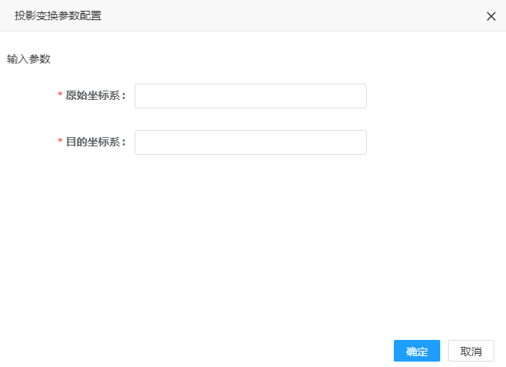Place the cursor in the target coordinate system box

point(251,142)
